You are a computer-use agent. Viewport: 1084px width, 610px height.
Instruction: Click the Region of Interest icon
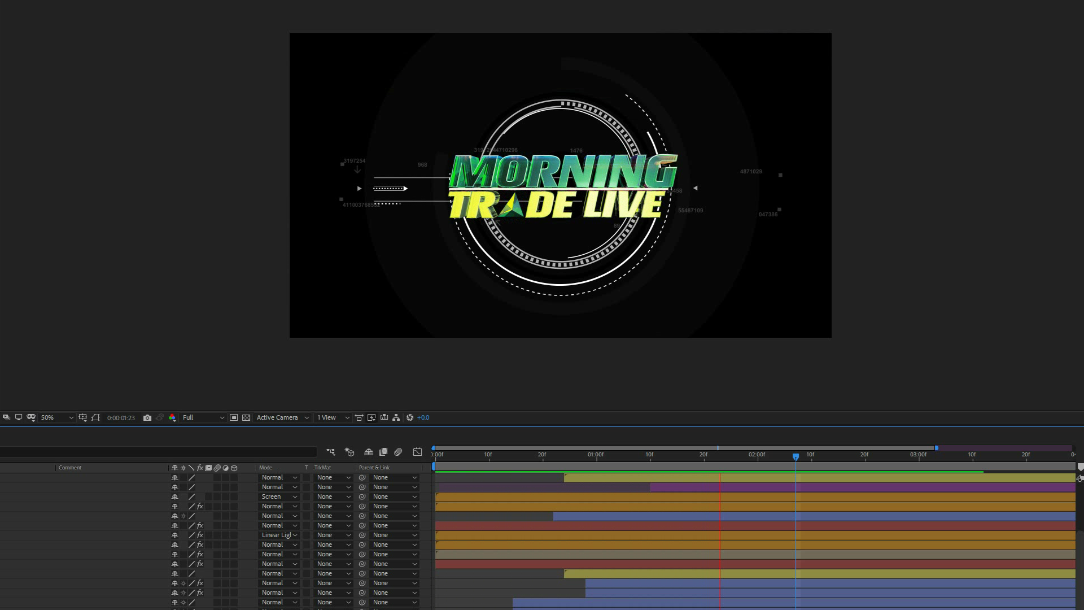pyautogui.click(x=234, y=418)
